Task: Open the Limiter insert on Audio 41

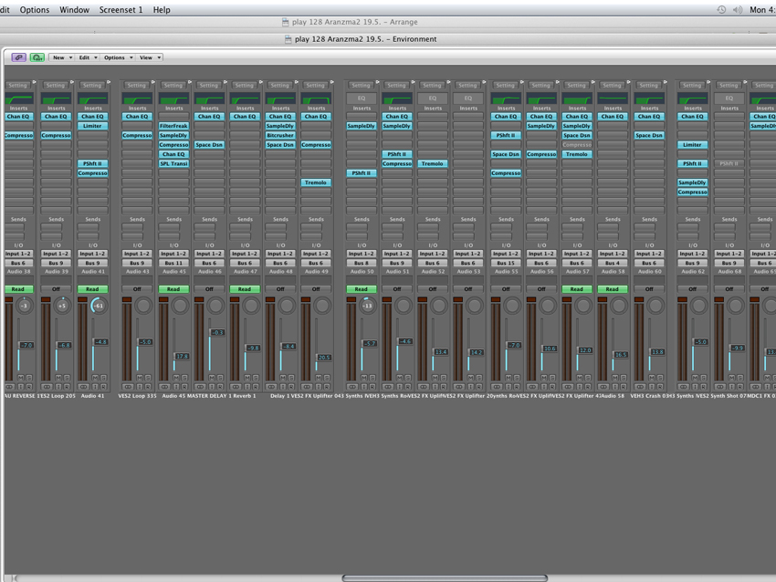Action: click(x=92, y=126)
